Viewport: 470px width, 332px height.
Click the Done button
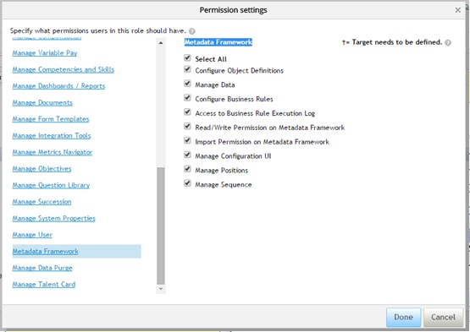(403, 317)
